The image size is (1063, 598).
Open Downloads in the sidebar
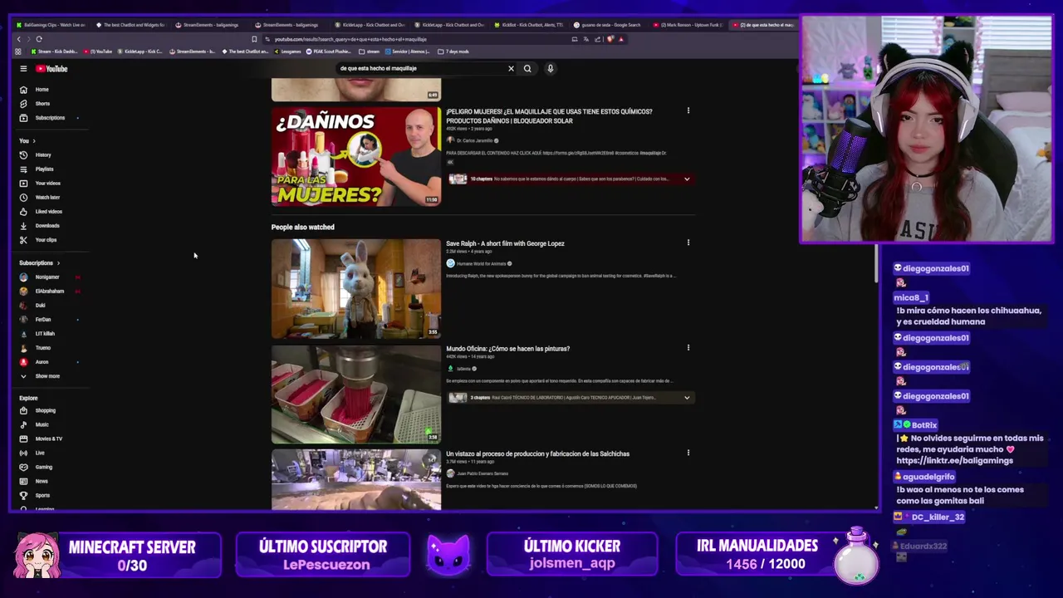click(39, 226)
